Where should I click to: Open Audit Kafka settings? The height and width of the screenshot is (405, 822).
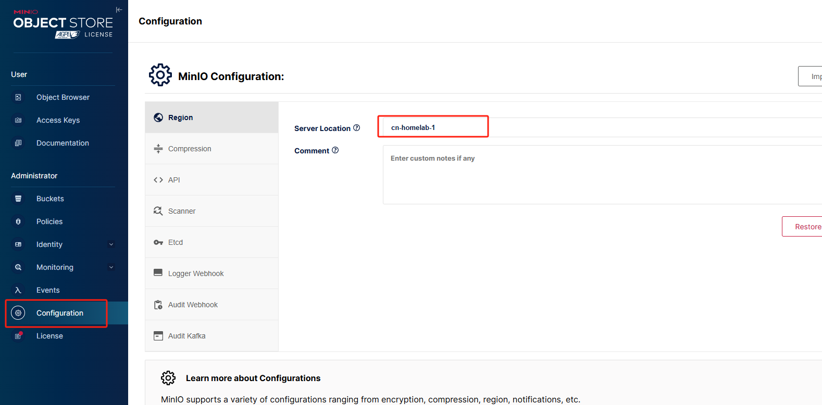click(186, 336)
